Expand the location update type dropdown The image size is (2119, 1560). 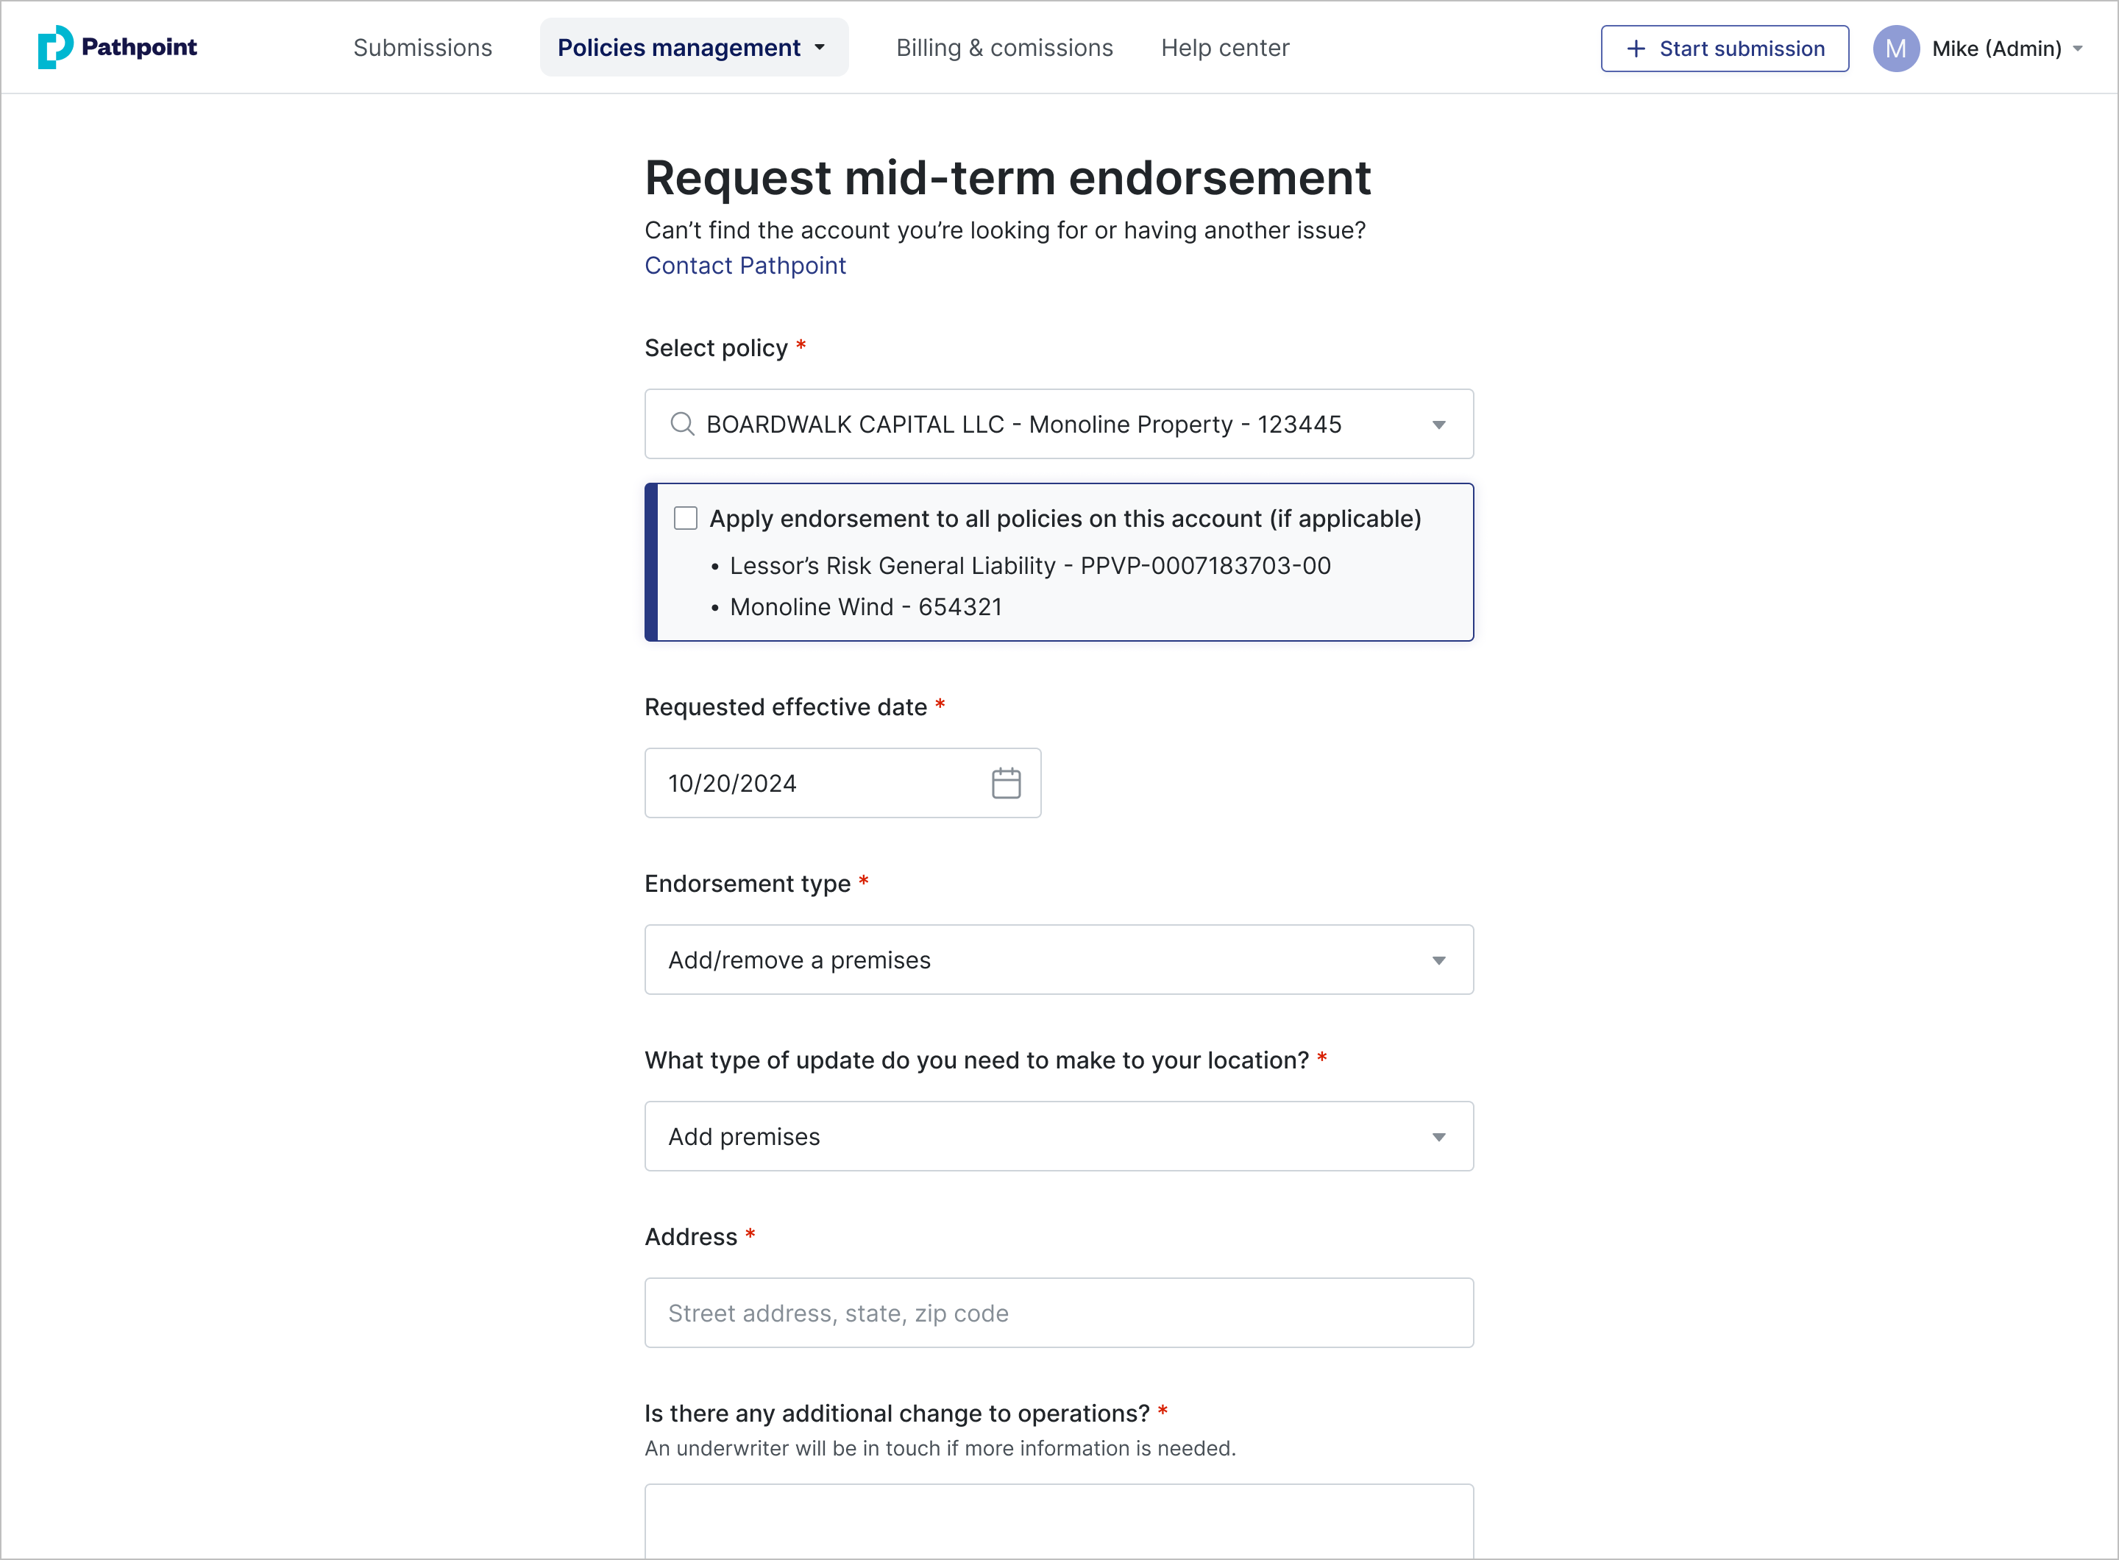[1057, 1136]
